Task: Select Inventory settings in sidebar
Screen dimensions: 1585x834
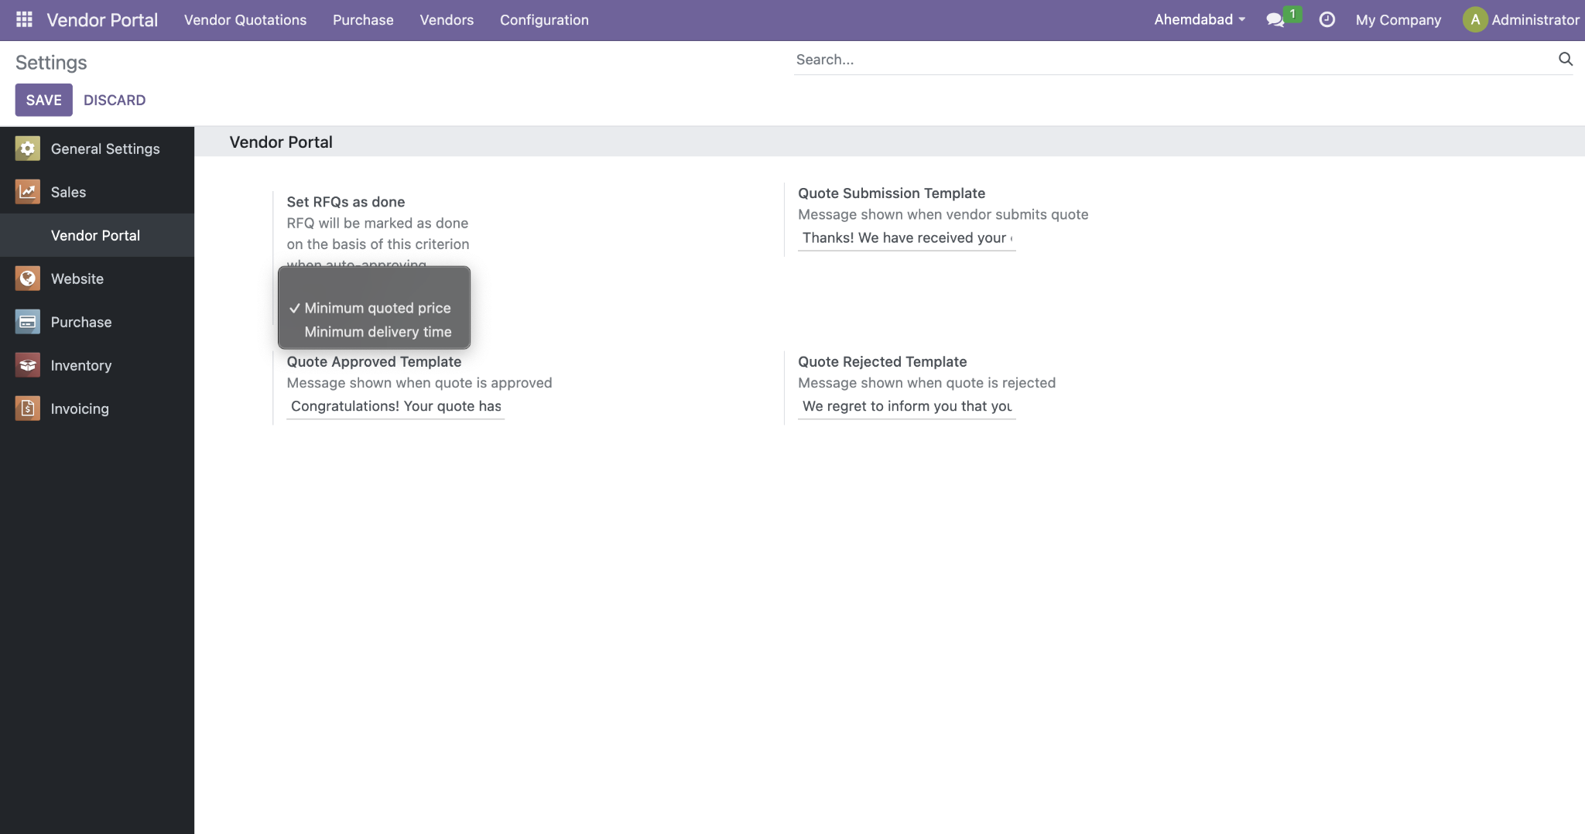Action: (97, 365)
